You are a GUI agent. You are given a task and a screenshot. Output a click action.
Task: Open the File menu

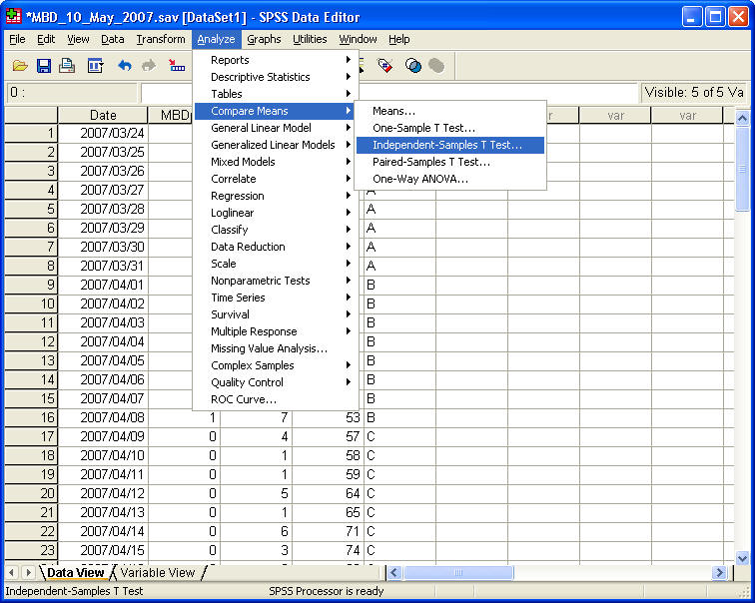tap(17, 39)
